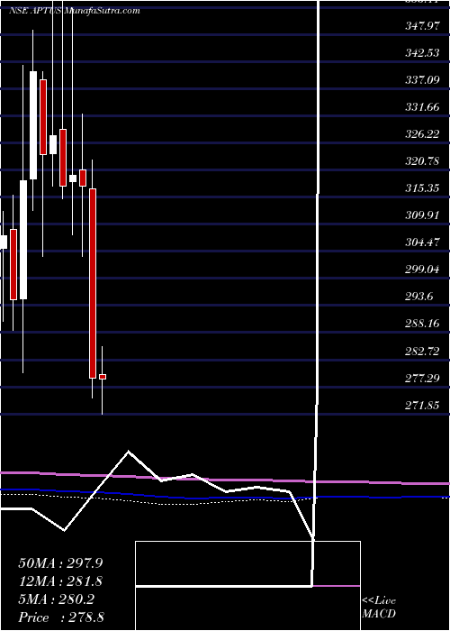Viewport: 450px width, 631px height.
Task: Click the NSE APTUS ManafaSutra.com title
Action: click(75, 11)
